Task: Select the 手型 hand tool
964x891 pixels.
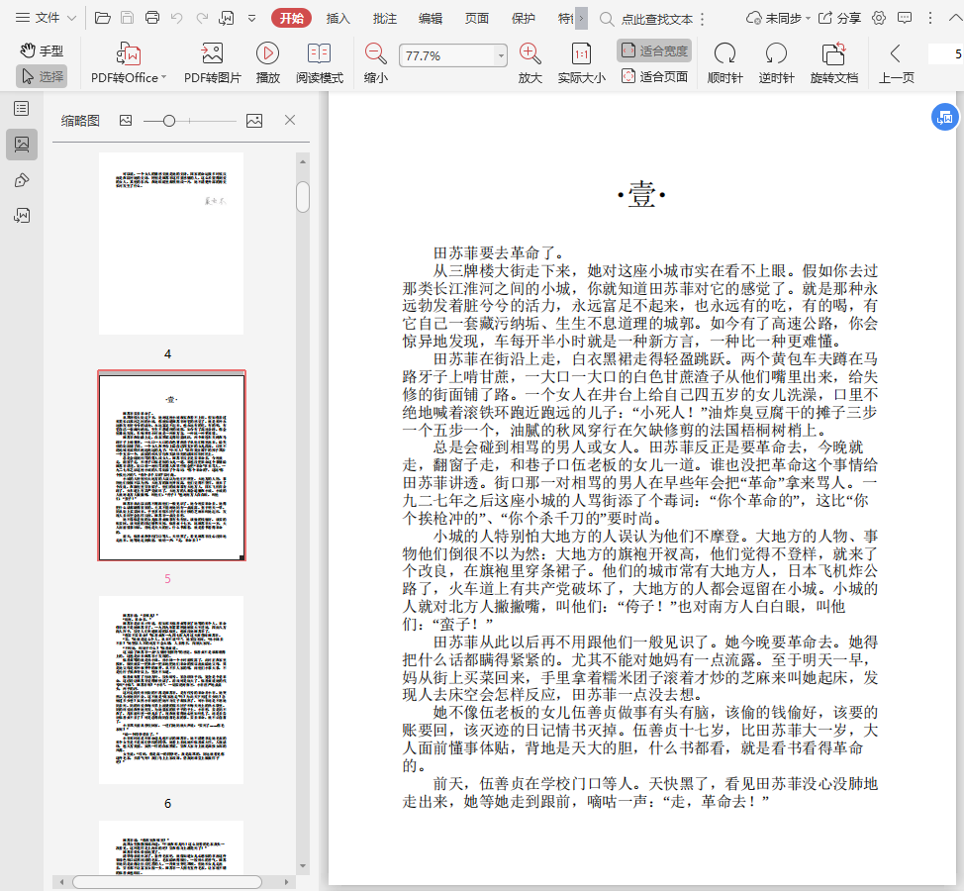Action: (42, 50)
